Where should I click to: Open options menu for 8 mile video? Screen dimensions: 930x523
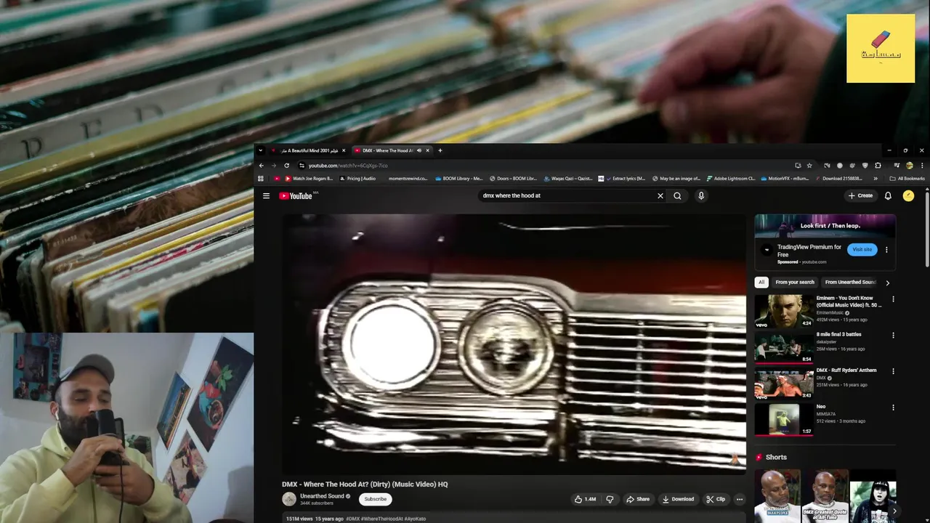tap(894, 335)
